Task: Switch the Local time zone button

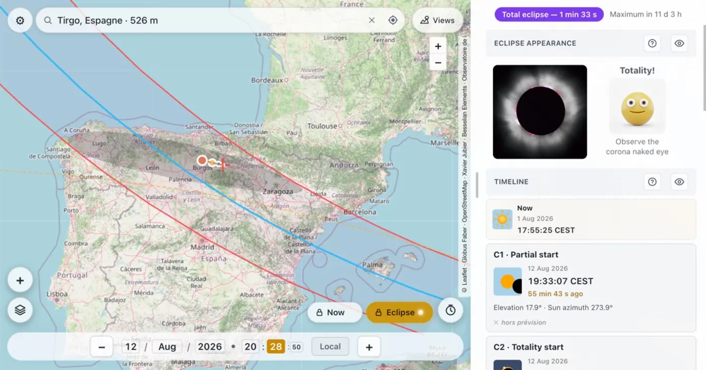Action: click(330, 346)
